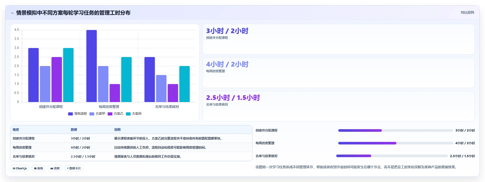485x182 pixels.
Task: Select the 创建并分配课程 table row cell
Action: coord(24,139)
